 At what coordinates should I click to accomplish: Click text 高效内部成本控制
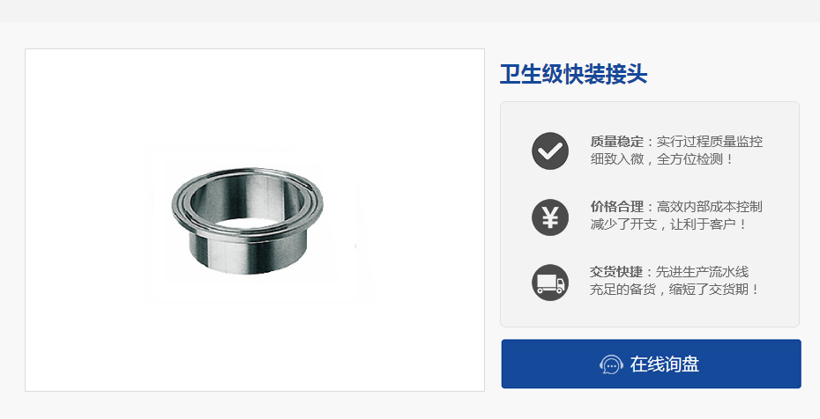coord(710,207)
